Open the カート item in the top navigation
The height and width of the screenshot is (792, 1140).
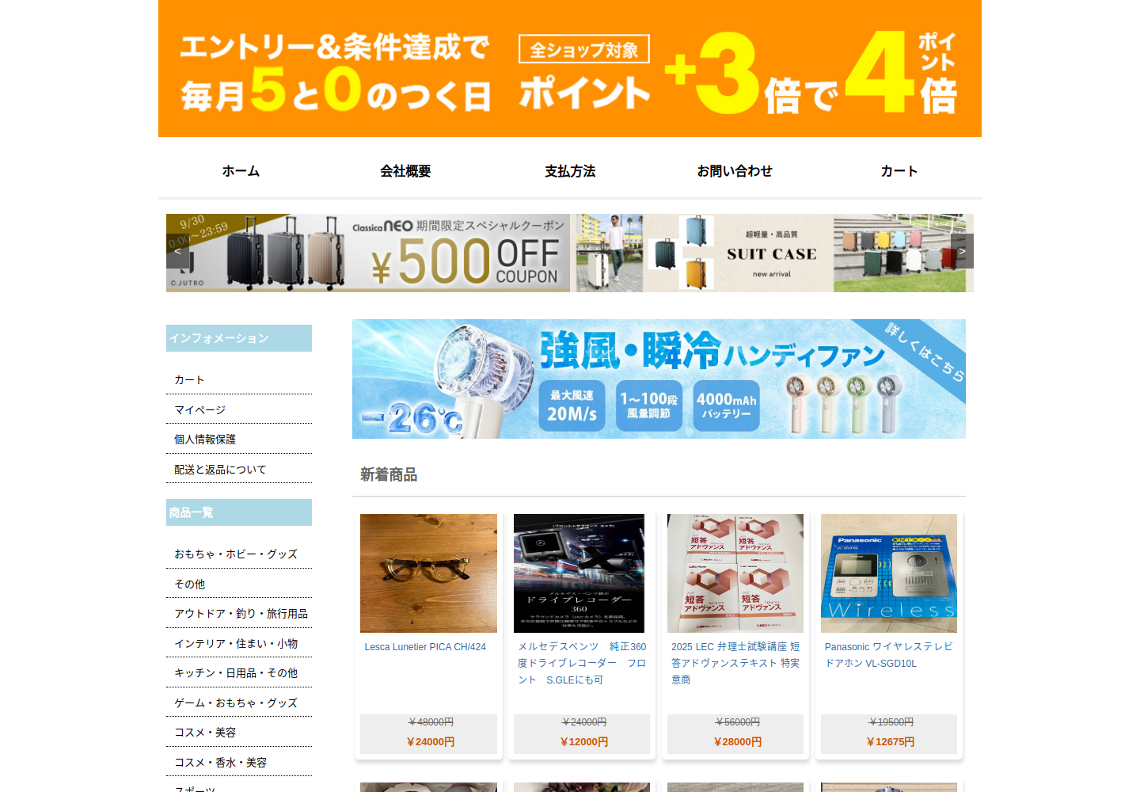coord(899,171)
